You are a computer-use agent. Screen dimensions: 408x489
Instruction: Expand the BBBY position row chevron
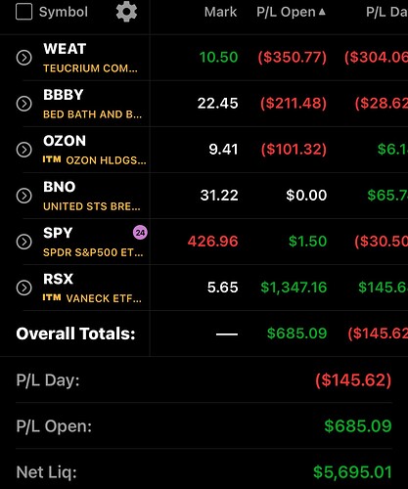pos(24,104)
